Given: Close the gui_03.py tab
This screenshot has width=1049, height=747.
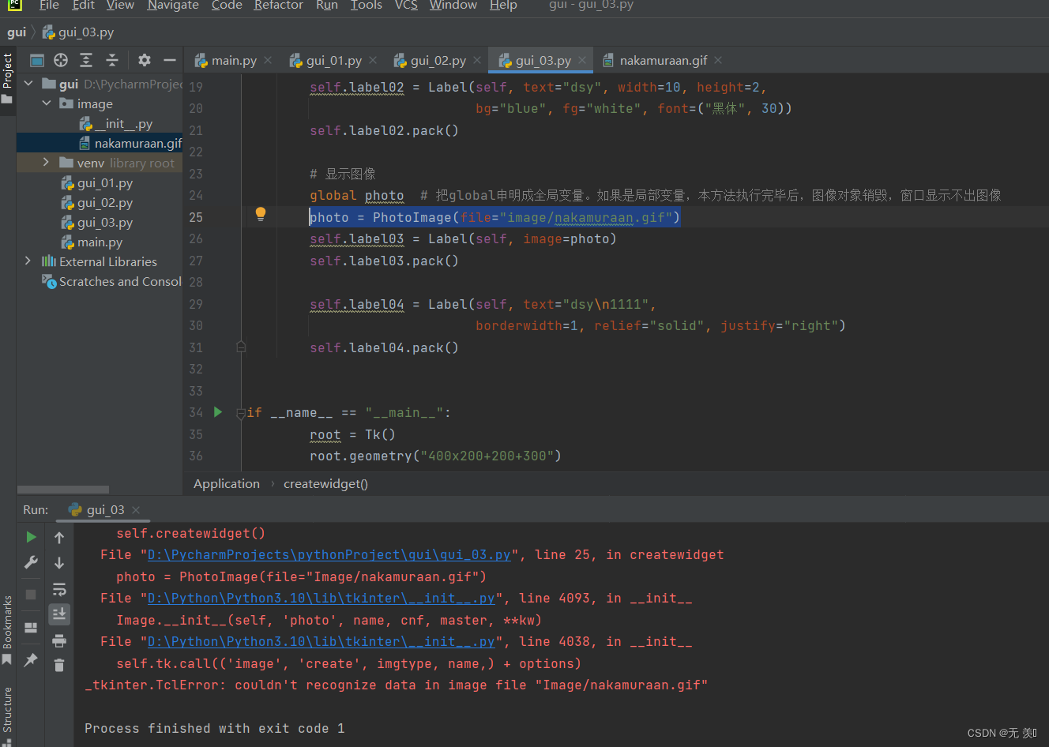Looking at the screenshot, I should coord(582,60).
